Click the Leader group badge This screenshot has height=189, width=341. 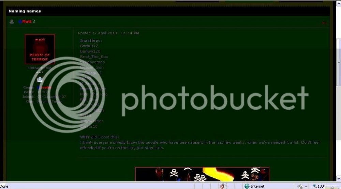coord(45,88)
